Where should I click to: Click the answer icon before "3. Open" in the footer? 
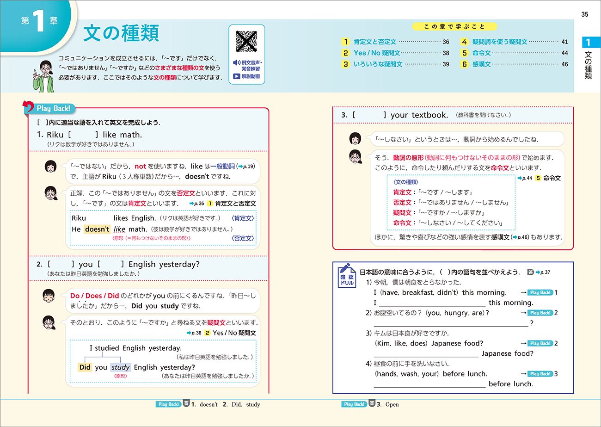(x=371, y=404)
